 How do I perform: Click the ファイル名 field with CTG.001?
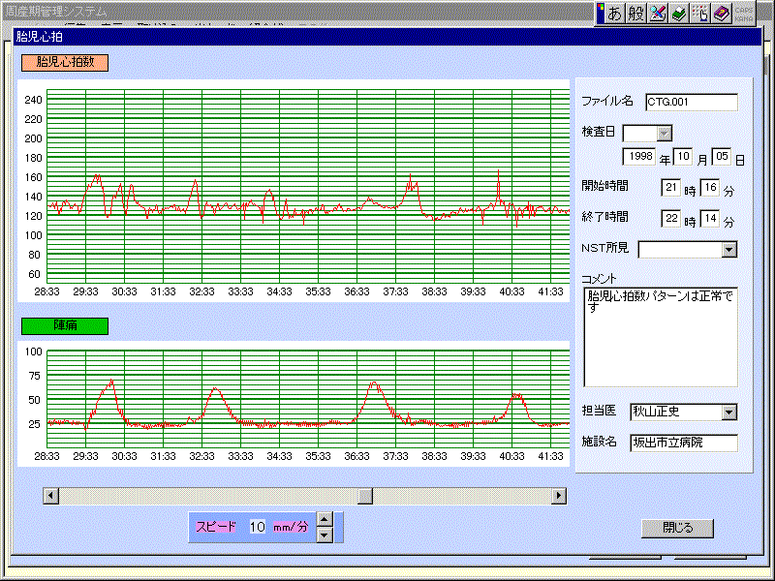point(692,103)
